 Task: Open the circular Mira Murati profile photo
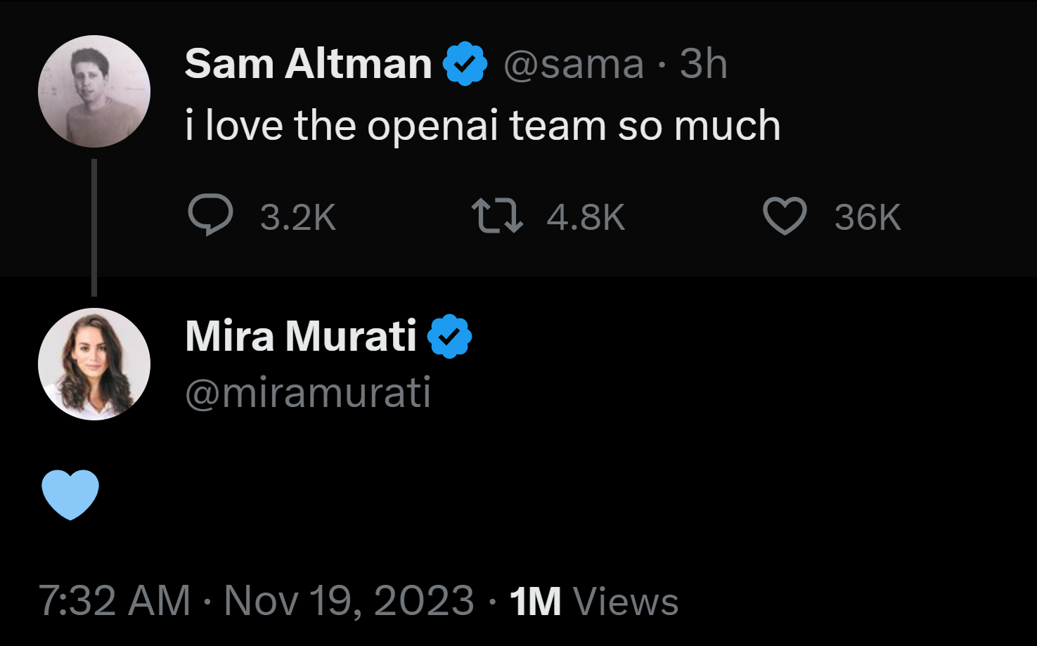94,364
